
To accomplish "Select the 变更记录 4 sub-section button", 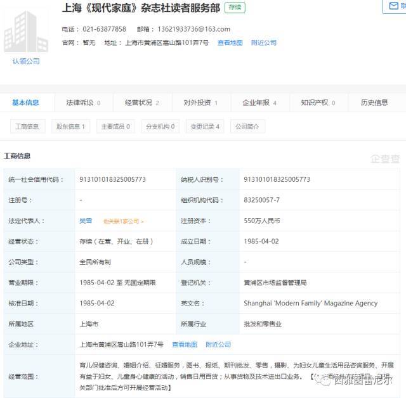I will (x=205, y=127).
